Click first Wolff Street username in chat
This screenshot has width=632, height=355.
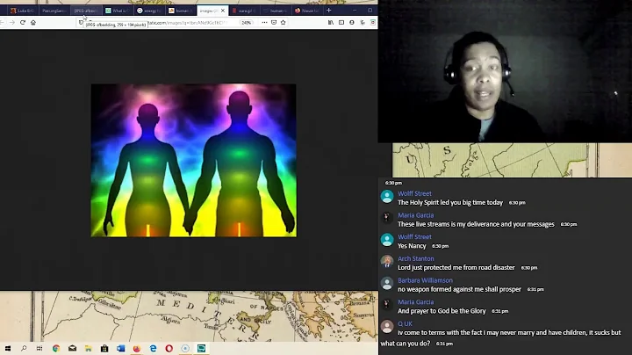(414, 193)
